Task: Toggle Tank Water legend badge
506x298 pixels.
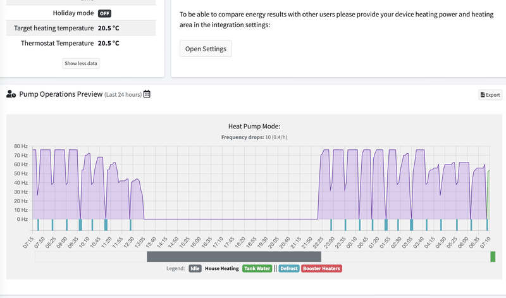Action: point(257,268)
